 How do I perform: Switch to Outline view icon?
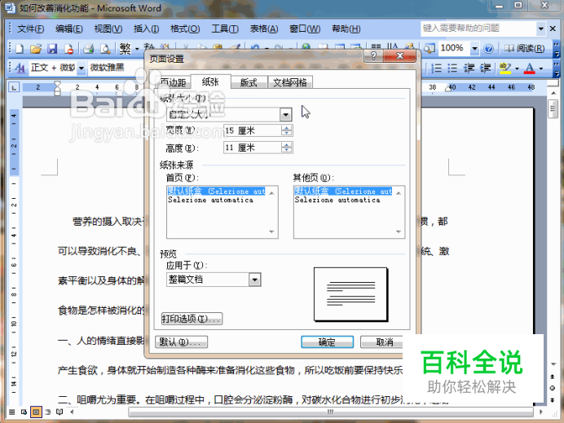click(x=48, y=412)
